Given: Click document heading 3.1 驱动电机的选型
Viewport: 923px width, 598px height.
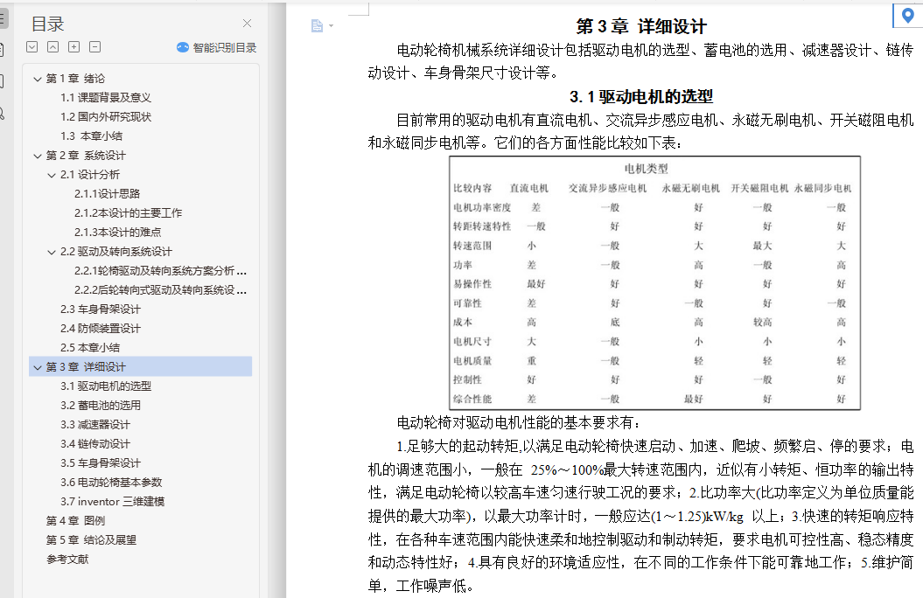Looking at the screenshot, I should point(641,96).
